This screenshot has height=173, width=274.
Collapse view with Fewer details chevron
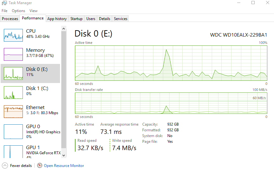[x=5, y=166]
